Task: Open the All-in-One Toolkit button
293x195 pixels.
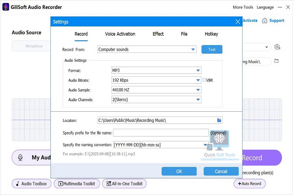Action: (x=124, y=184)
